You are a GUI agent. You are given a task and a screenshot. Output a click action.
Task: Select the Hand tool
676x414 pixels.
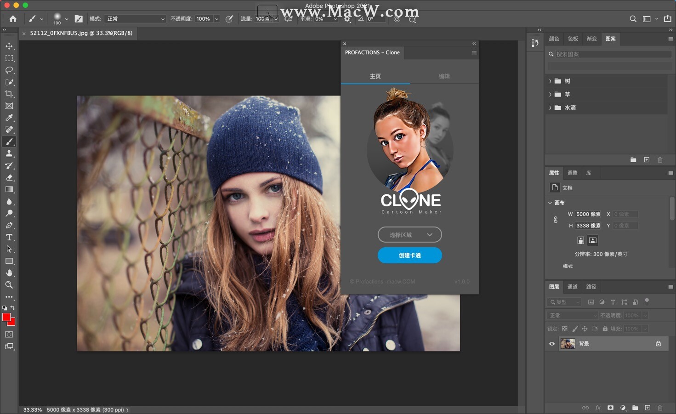(x=9, y=273)
